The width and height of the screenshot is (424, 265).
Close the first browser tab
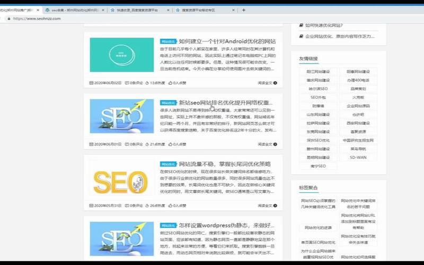(38, 10)
